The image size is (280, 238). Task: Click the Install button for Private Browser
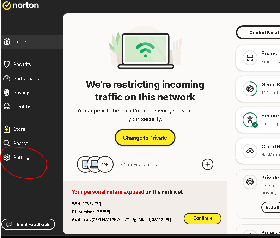[x=271, y=207]
